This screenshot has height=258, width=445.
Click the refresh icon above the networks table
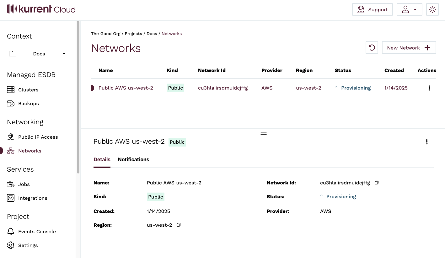coord(372,48)
